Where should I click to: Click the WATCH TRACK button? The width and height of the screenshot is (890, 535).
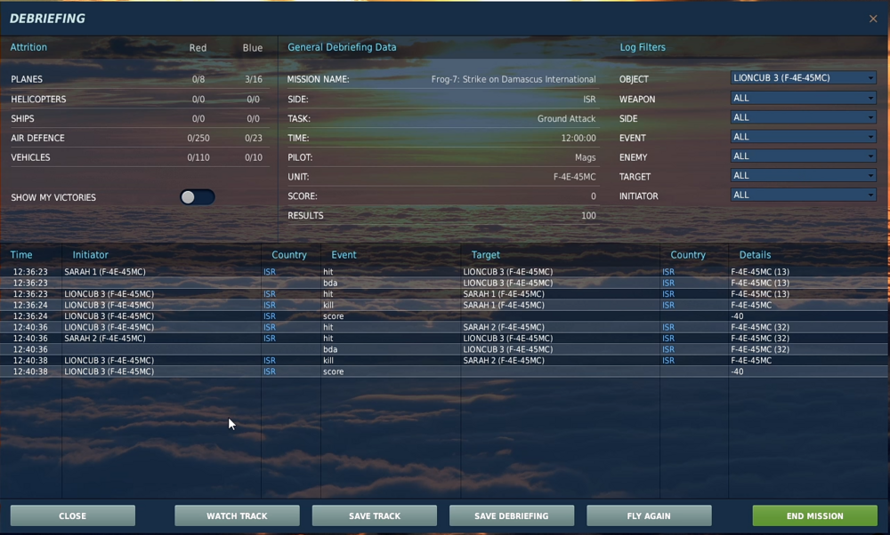(x=237, y=515)
